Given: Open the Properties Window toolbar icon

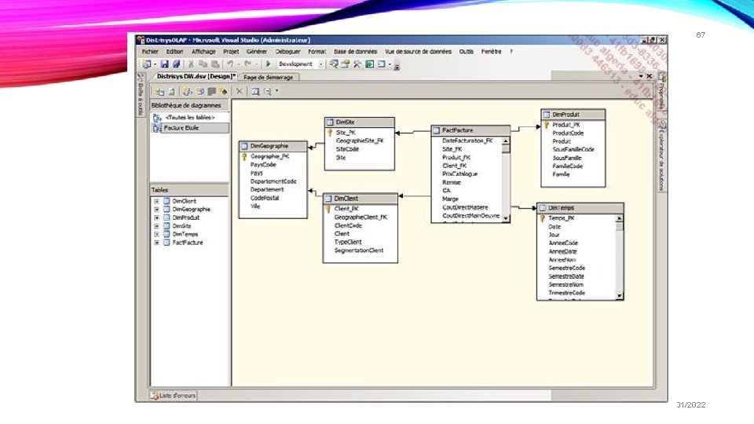Looking at the screenshot, I should [346, 64].
